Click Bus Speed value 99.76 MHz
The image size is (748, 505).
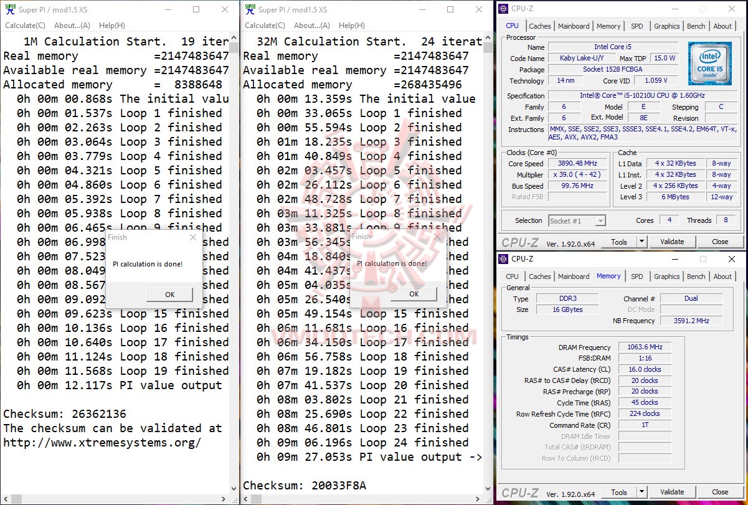tap(577, 186)
